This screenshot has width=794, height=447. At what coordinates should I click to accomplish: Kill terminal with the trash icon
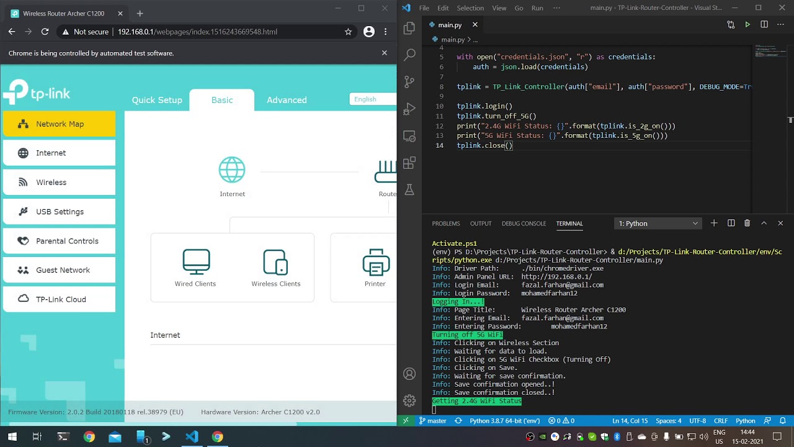(x=747, y=223)
